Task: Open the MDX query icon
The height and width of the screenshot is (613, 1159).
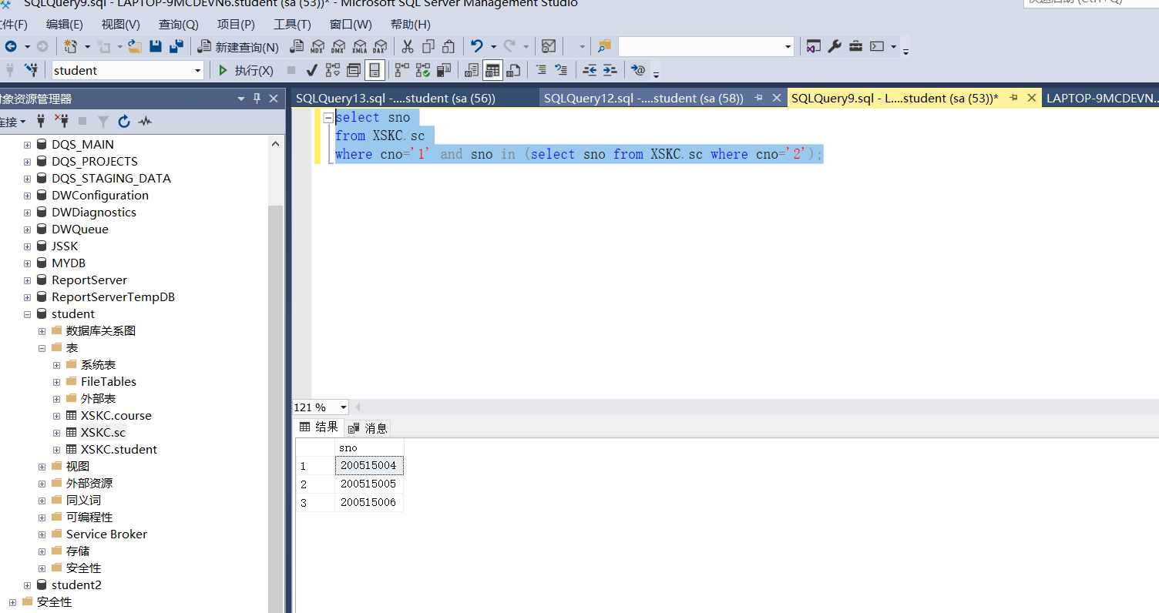Action: click(x=317, y=46)
